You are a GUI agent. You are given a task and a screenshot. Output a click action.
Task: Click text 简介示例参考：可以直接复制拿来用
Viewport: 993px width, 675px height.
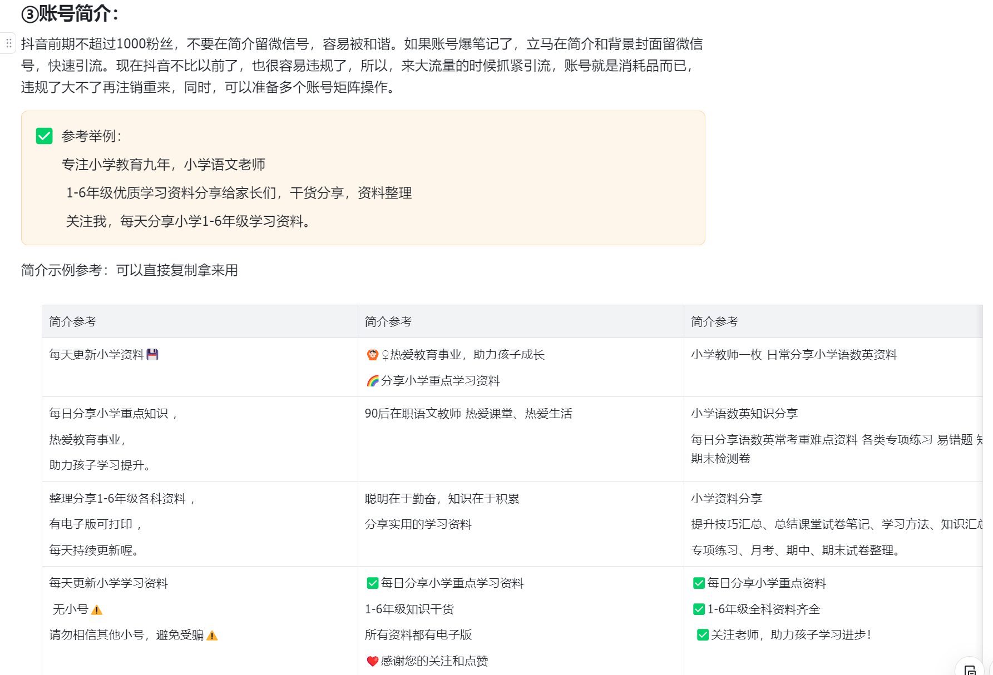[x=130, y=270]
